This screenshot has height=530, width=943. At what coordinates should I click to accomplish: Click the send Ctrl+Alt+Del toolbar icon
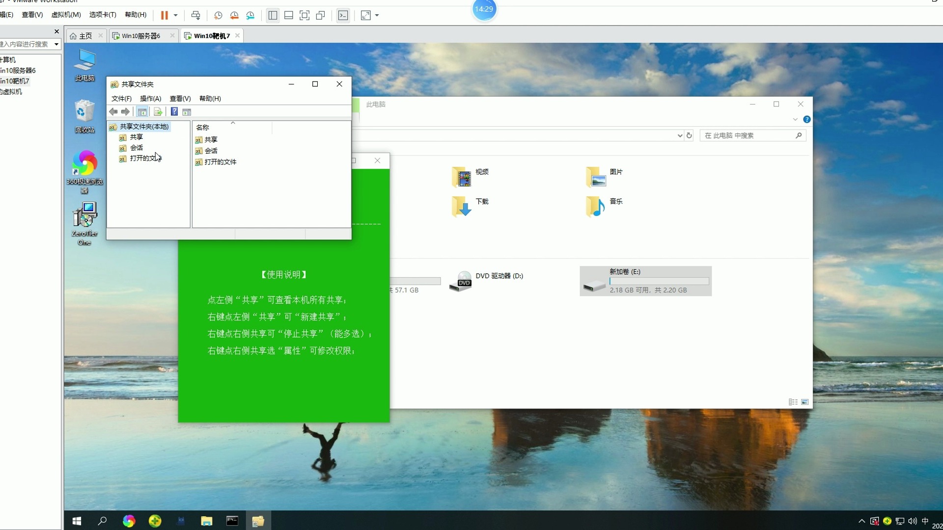pos(195,15)
